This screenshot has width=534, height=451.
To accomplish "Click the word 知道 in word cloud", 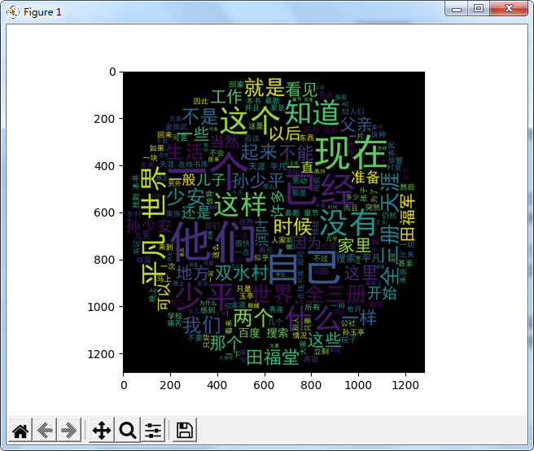I will [312, 112].
